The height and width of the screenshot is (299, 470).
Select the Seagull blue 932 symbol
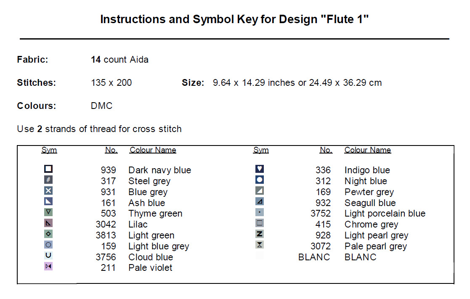click(260, 202)
